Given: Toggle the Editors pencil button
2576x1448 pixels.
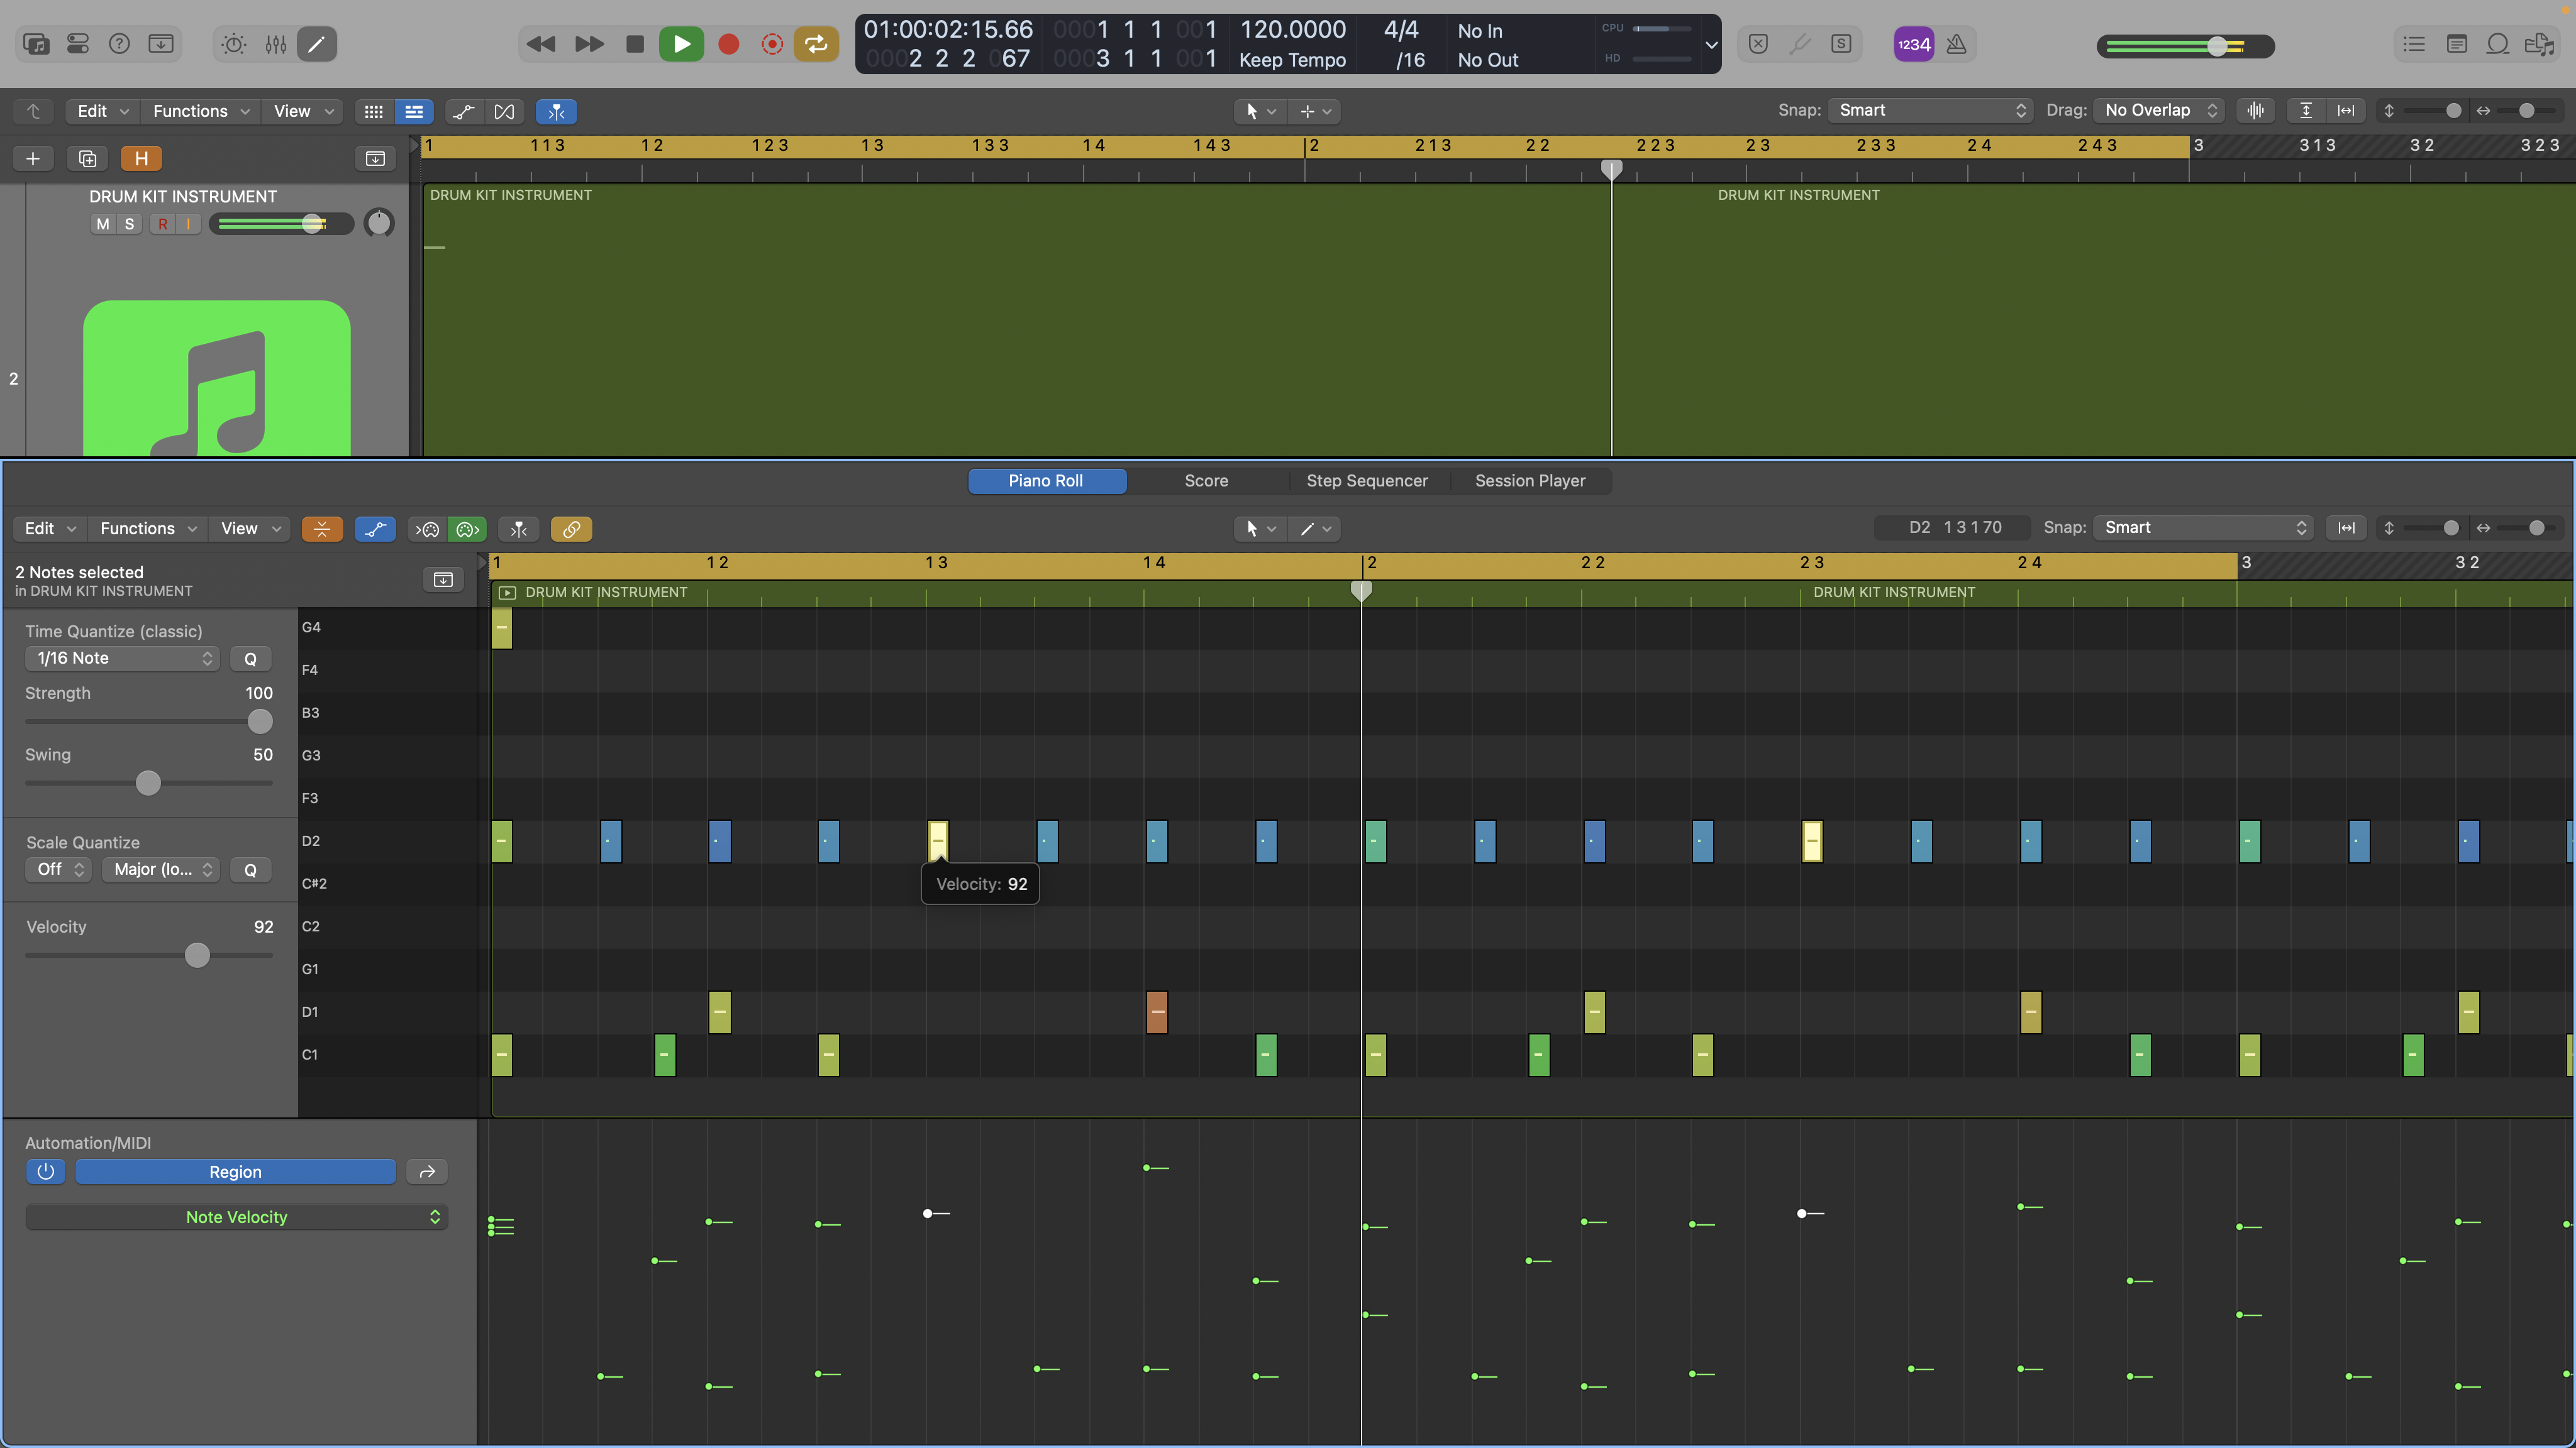Looking at the screenshot, I should click(x=317, y=44).
